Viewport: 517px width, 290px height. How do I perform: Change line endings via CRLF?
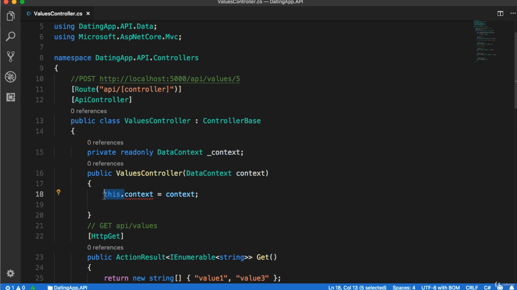pos(472,287)
